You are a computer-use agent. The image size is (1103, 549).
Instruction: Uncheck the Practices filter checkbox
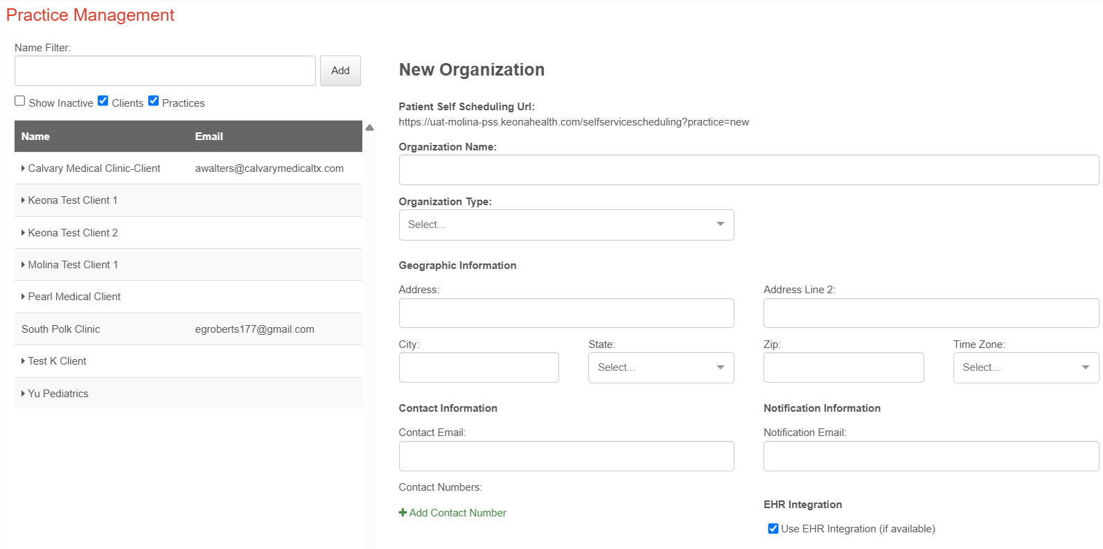tap(154, 101)
